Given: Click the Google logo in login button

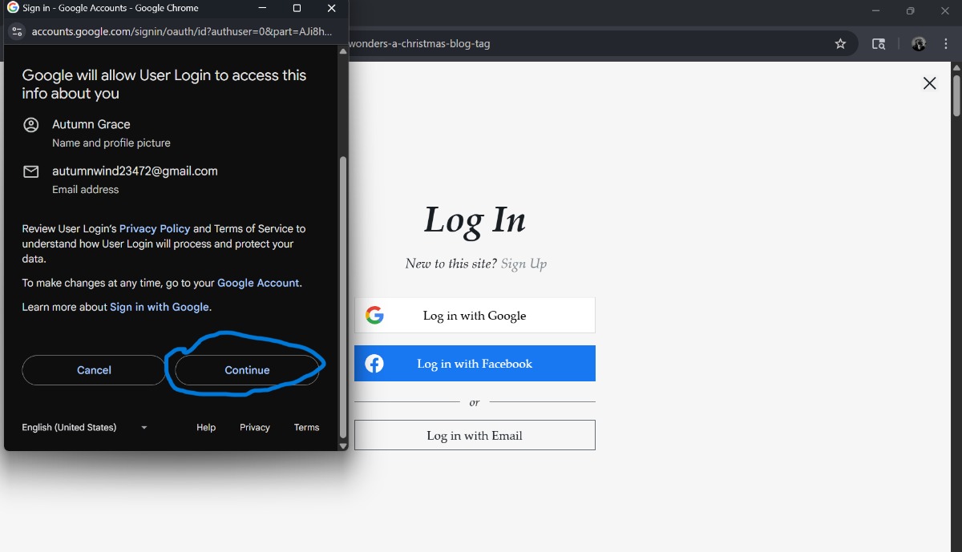Looking at the screenshot, I should click(374, 316).
